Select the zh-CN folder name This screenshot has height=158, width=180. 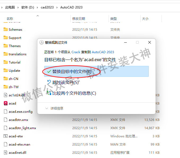[13, 79]
